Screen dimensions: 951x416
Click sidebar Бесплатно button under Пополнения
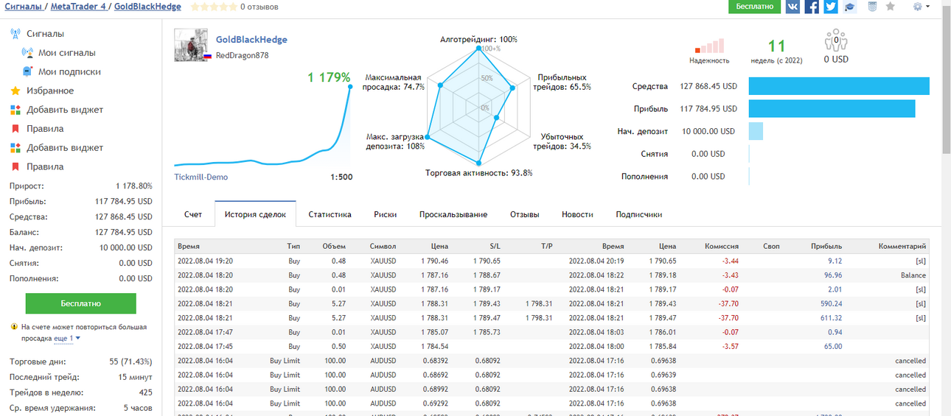tap(81, 303)
